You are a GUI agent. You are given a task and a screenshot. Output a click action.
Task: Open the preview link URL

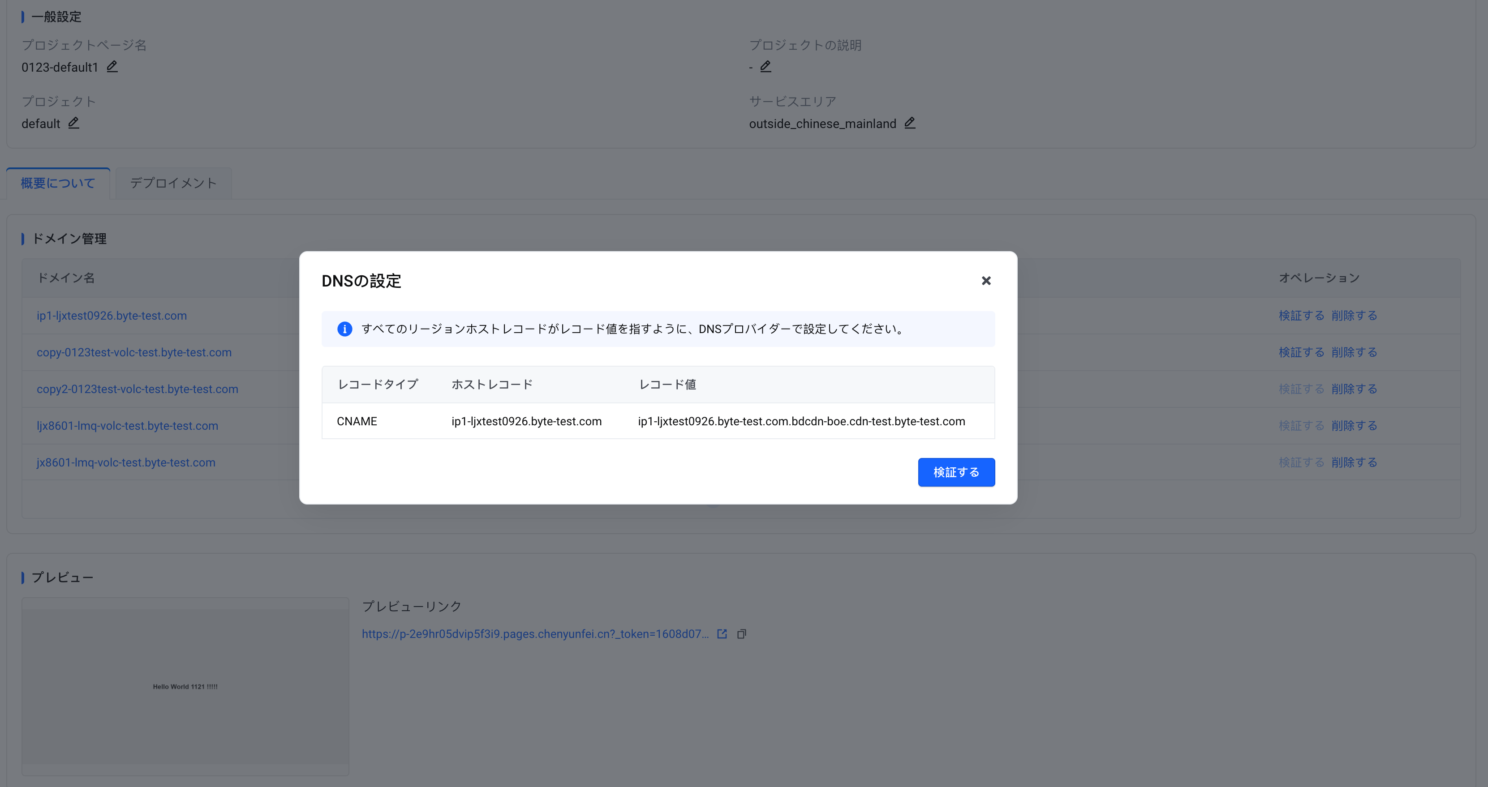pos(535,634)
